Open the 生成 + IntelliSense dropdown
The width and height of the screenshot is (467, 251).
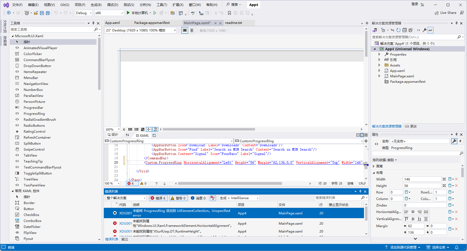(239, 198)
